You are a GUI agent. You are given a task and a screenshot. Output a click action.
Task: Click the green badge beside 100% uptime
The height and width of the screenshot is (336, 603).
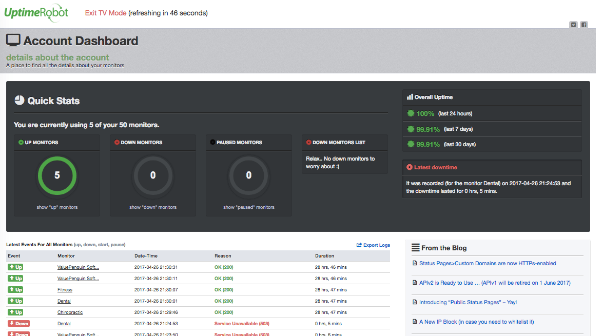[411, 113]
